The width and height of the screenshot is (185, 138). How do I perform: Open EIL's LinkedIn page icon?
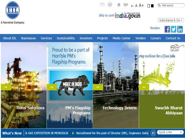tap(180, 29)
